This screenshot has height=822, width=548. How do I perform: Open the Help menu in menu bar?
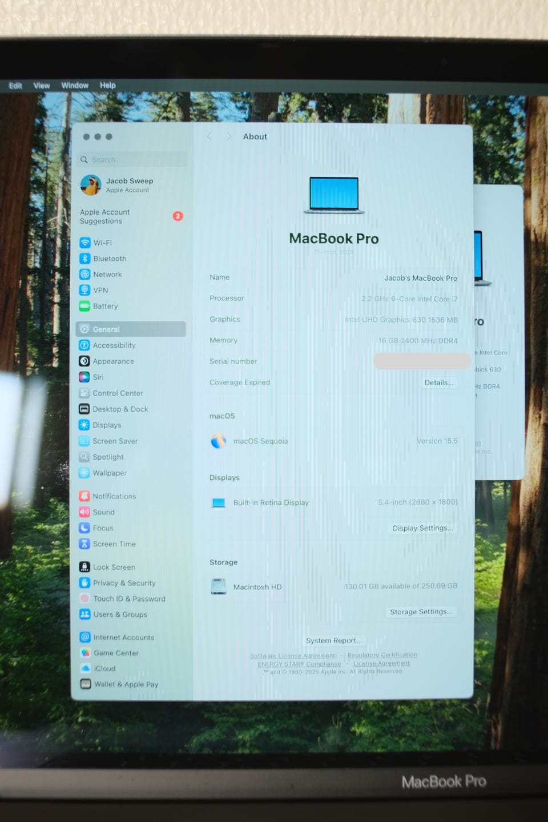point(108,85)
